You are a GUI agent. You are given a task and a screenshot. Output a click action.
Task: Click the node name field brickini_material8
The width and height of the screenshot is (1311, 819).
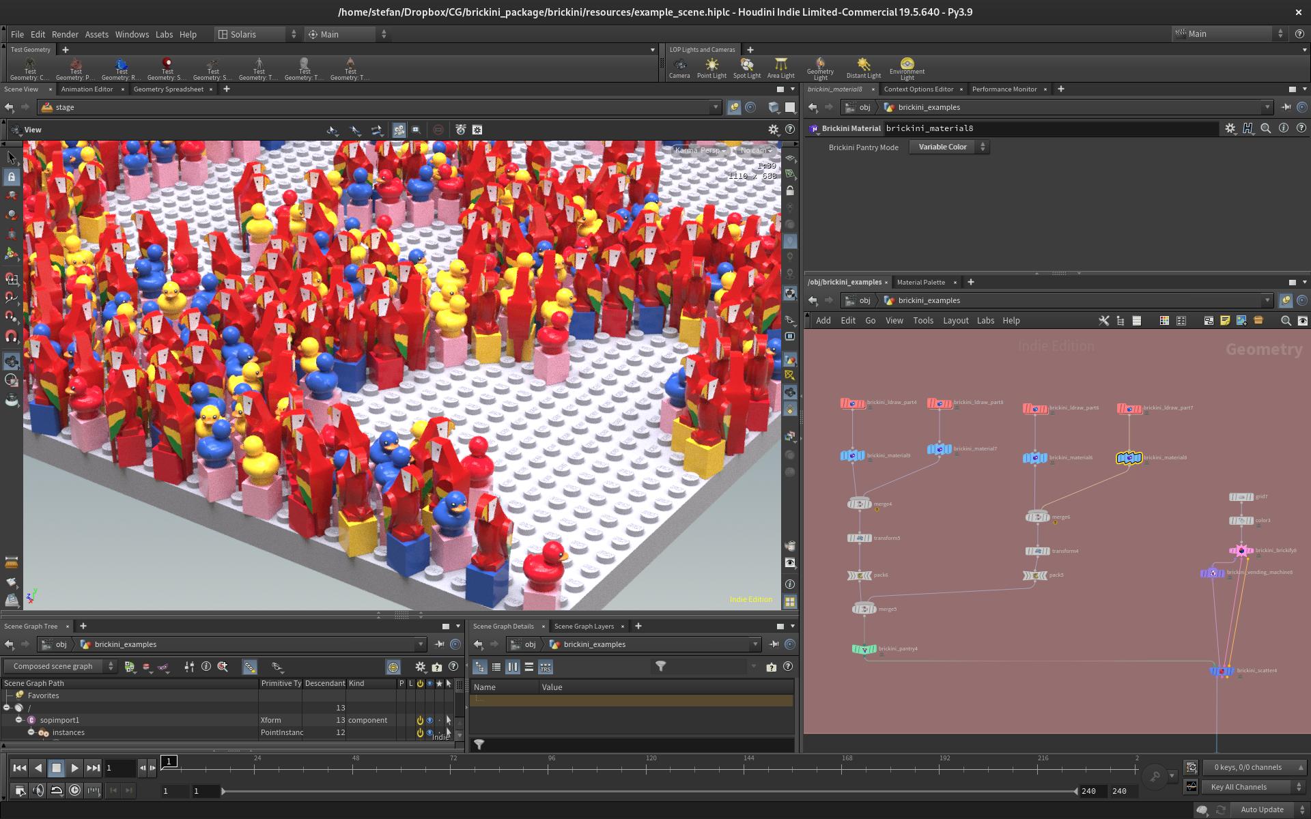(1051, 128)
